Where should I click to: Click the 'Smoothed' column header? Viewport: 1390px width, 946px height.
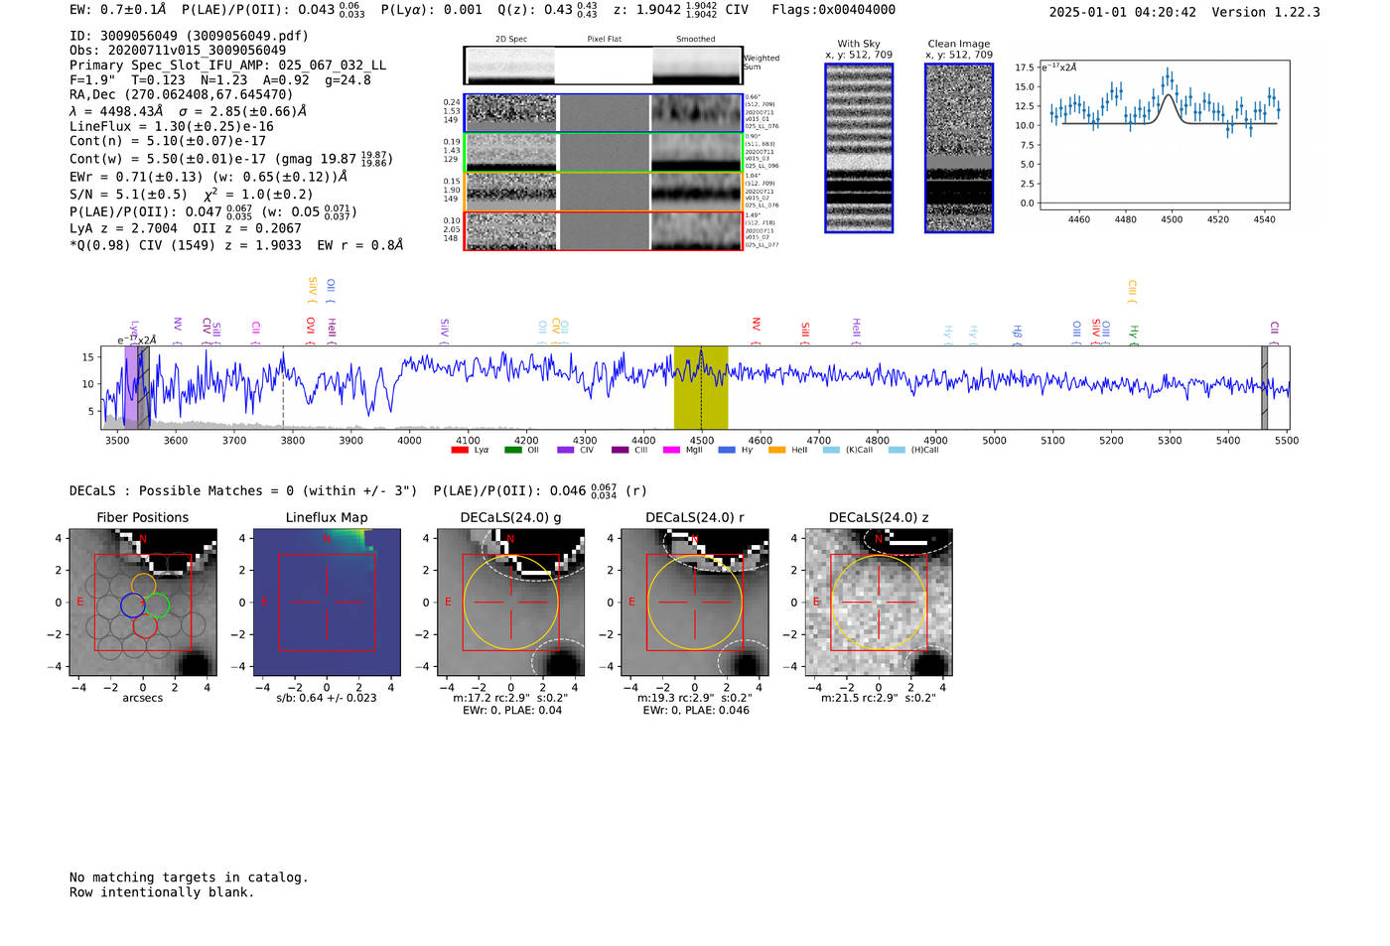[x=696, y=40]
